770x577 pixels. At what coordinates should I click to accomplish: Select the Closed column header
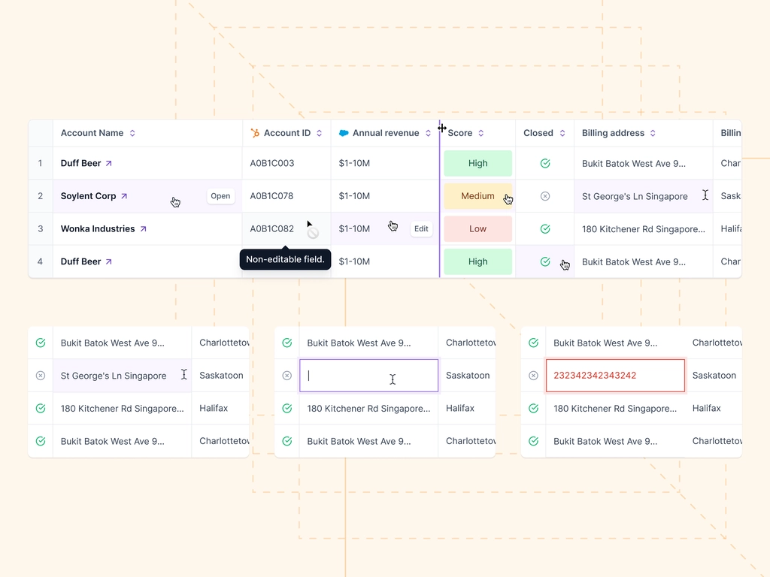[539, 133]
